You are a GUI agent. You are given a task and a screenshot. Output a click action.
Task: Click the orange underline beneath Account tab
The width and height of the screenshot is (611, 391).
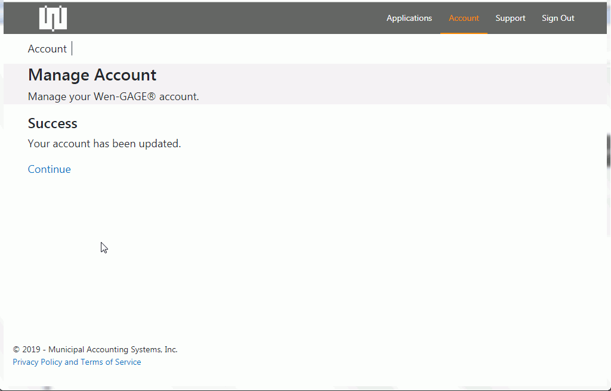(x=464, y=33)
